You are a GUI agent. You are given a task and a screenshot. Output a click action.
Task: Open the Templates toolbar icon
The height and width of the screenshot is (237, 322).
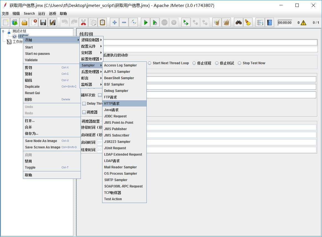coord(15,22)
